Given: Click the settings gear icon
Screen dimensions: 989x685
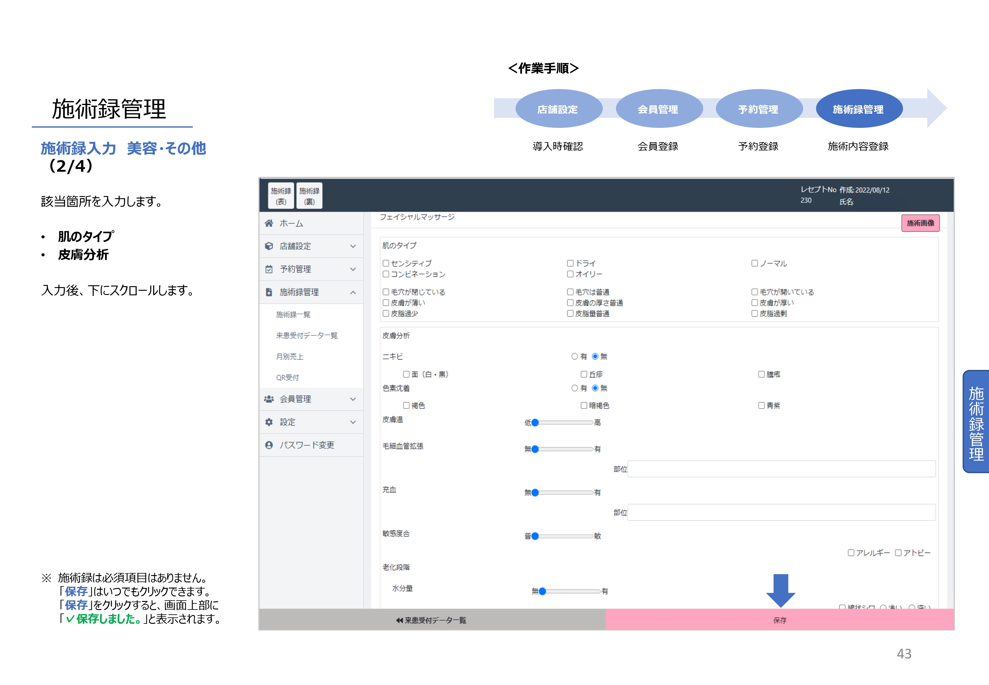Looking at the screenshot, I should point(269,422).
